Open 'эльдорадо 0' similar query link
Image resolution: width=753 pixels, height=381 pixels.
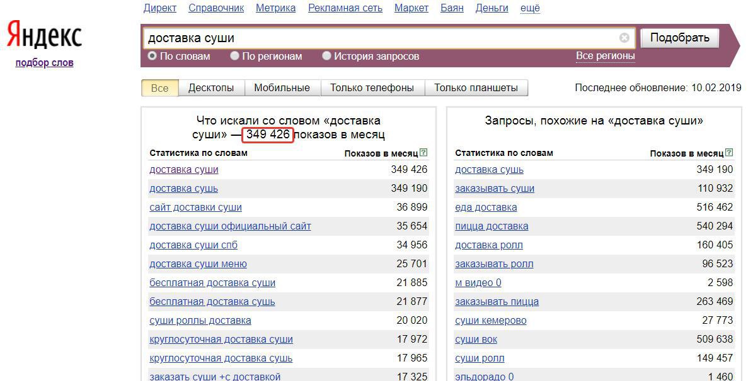[485, 376]
